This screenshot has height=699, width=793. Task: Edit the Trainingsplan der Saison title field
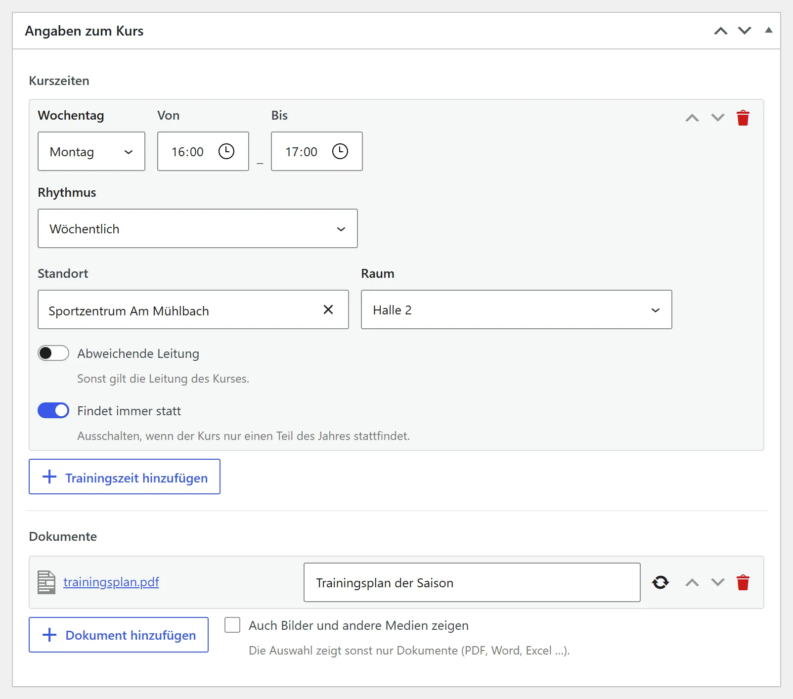pyautogui.click(x=472, y=582)
